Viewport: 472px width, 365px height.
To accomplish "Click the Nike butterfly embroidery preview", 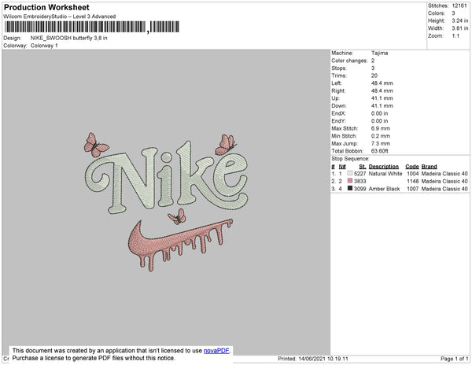I will (x=166, y=202).
